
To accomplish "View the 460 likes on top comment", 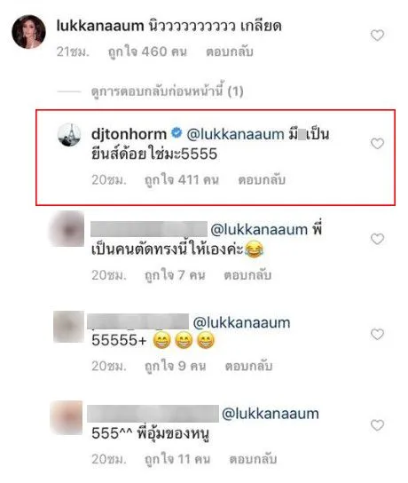I will (x=147, y=51).
